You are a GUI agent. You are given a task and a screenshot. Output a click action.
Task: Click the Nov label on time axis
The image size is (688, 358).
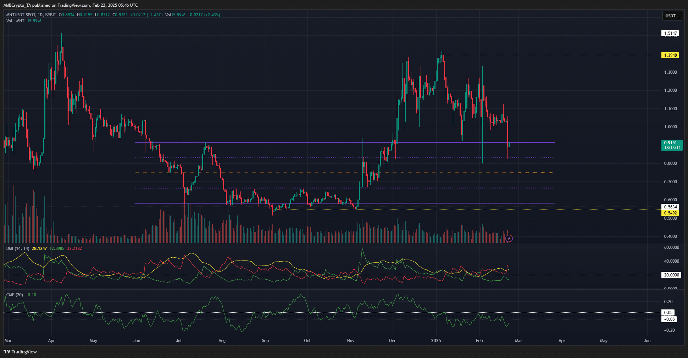coord(350,341)
